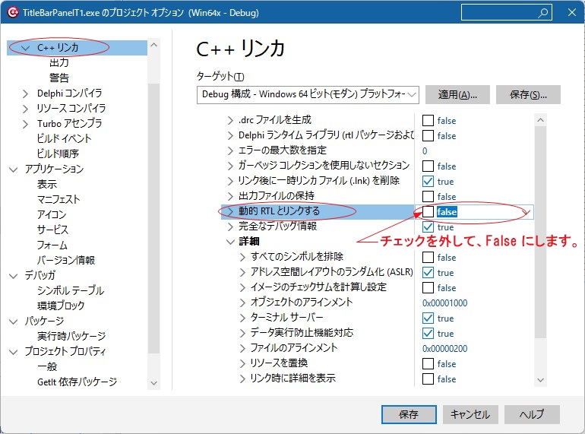Screen dimensions: 585x434
Task: Toggle リンク後に一時リンカファイルを削除 checkbox
Action: (428, 182)
